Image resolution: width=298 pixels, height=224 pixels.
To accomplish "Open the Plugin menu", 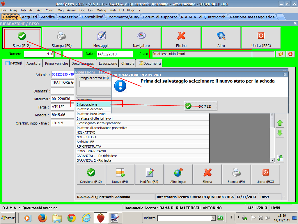I will (x=131, y=10).
